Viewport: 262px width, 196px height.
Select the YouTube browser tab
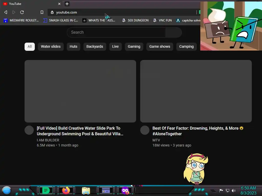click(x=32, y=4)
